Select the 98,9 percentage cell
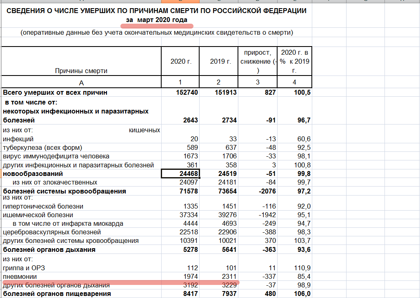Image resolution: width=420 pixels, height=298 pixels. coord(294,285)
